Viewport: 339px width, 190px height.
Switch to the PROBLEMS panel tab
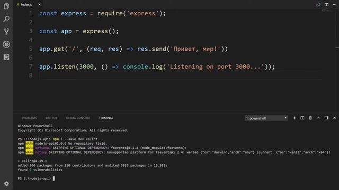pyautogui.click(x=29, y=118)
